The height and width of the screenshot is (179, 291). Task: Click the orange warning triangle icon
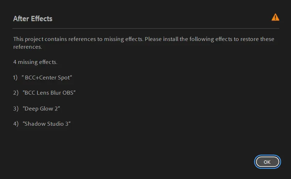pos(275,17)
